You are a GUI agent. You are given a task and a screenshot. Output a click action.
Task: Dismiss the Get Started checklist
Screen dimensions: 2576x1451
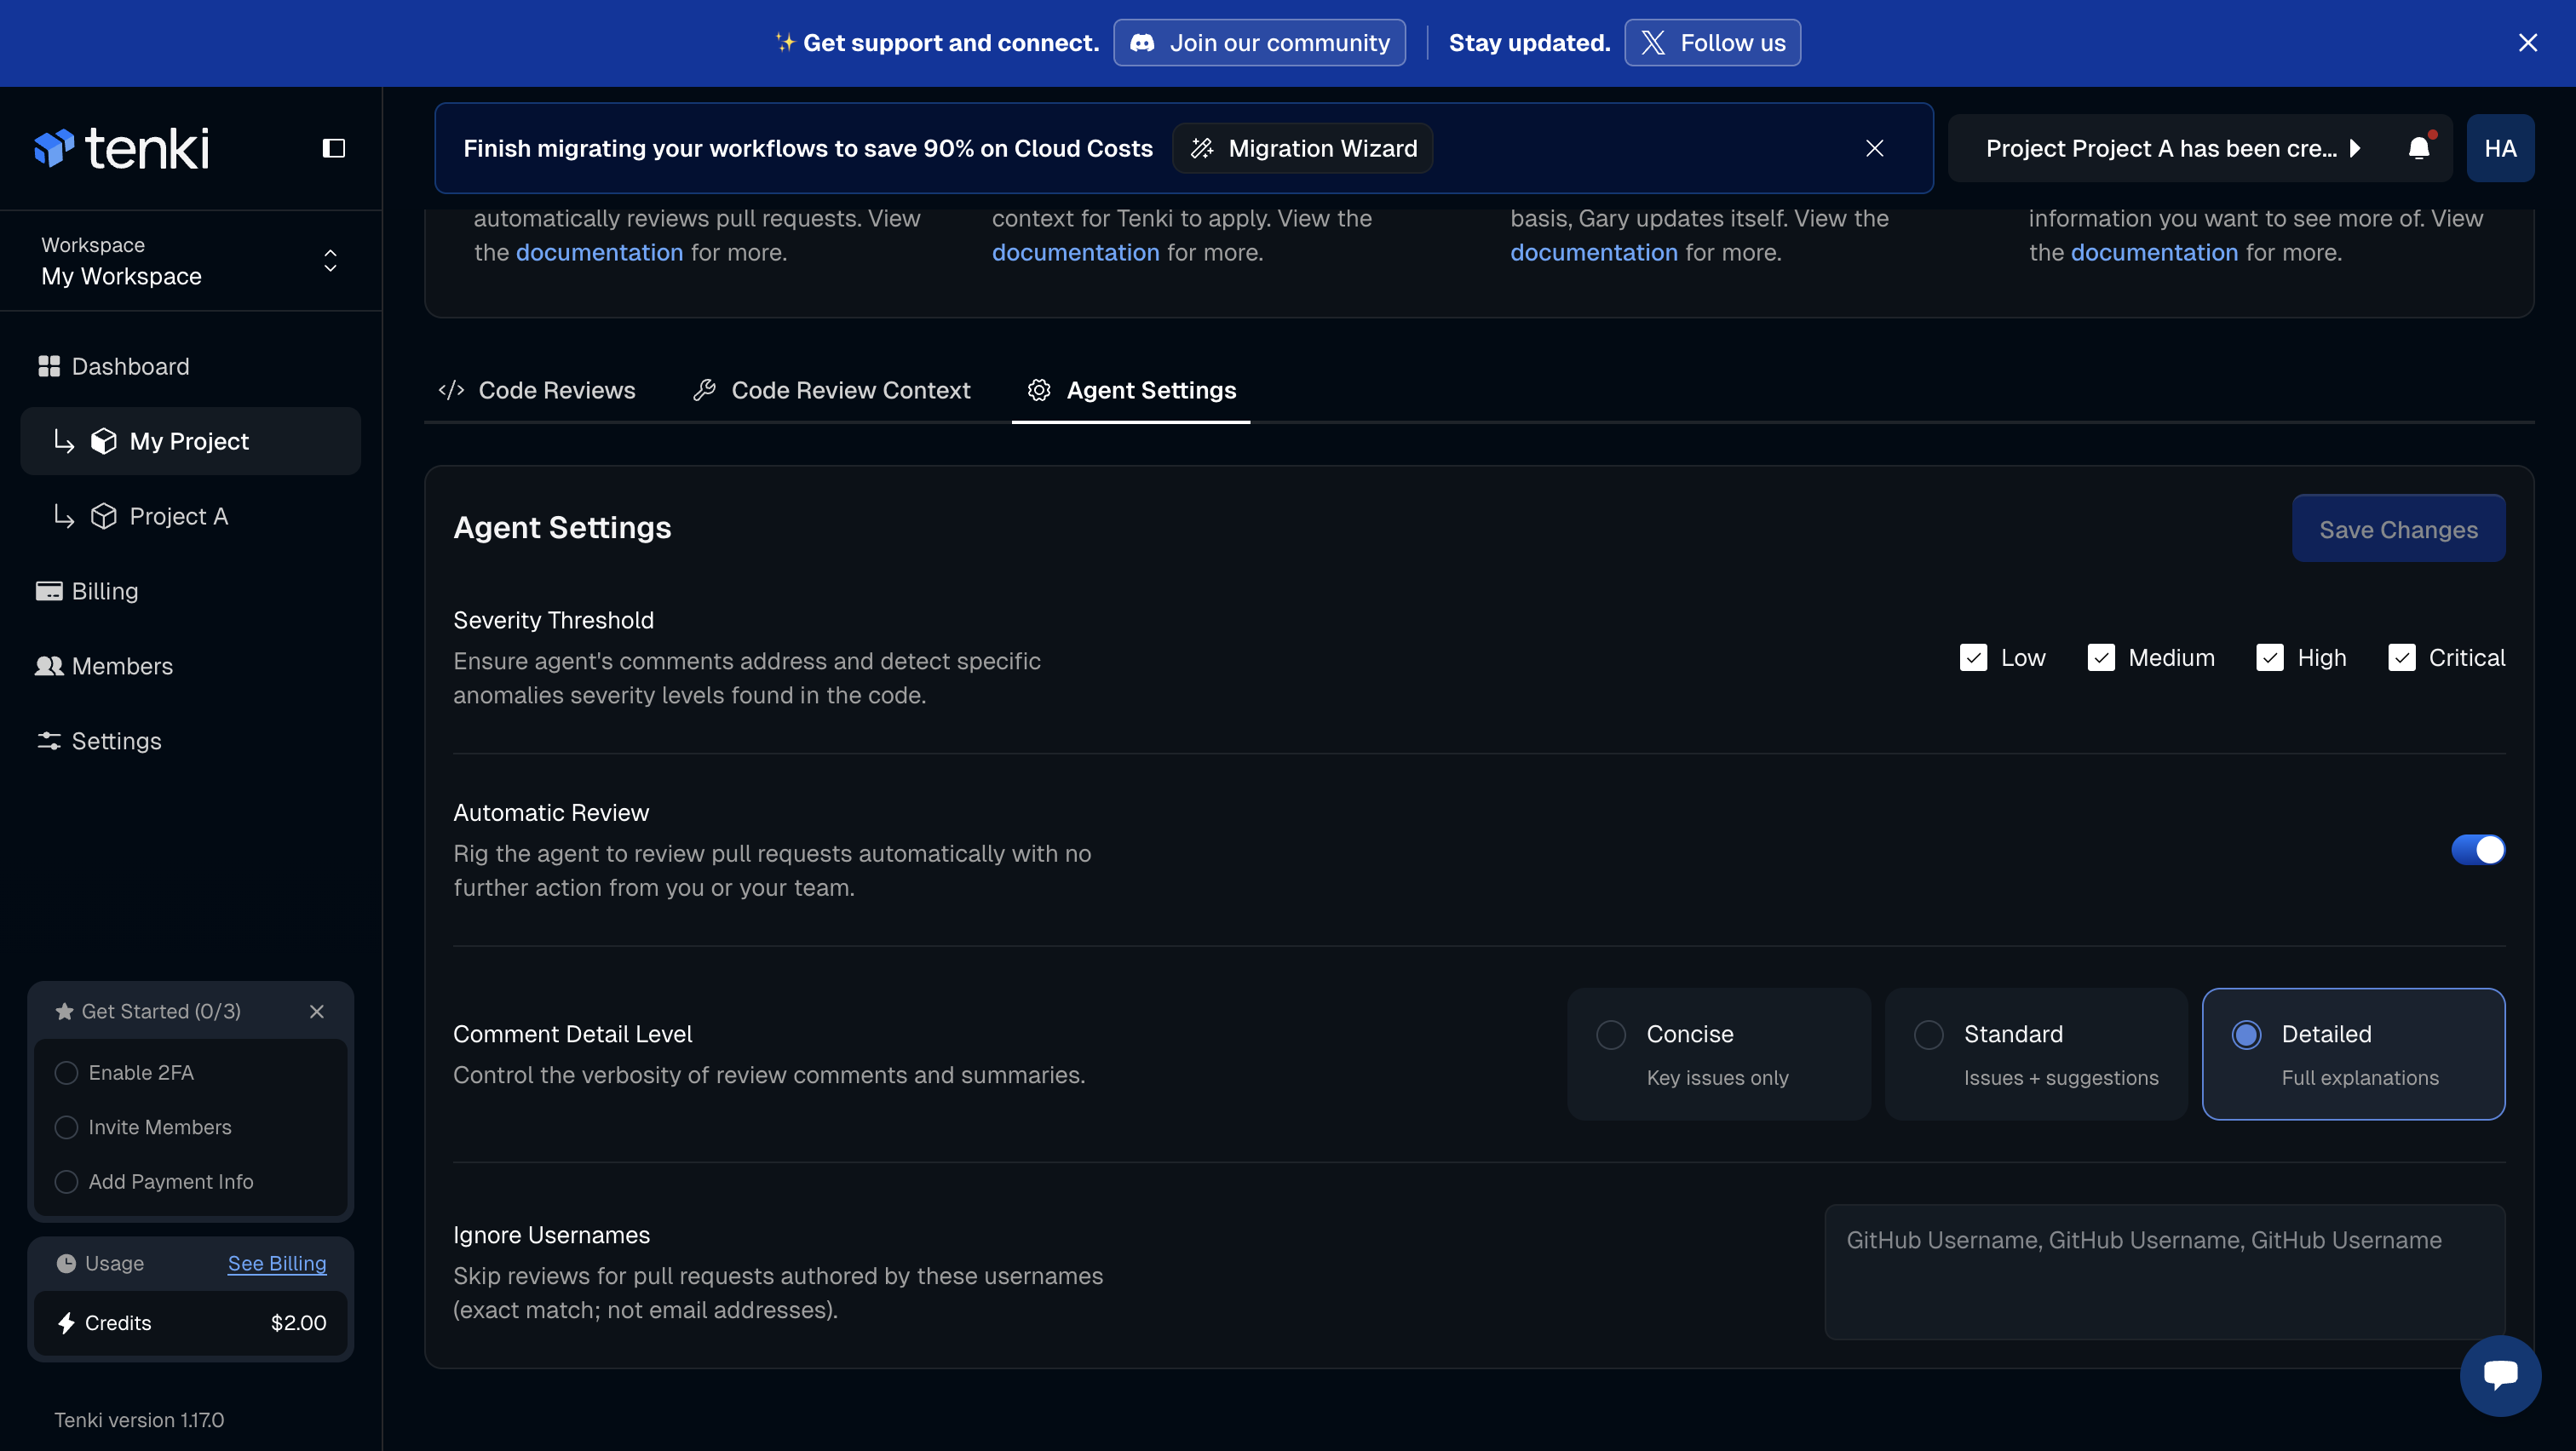(x=317, y=1012)
